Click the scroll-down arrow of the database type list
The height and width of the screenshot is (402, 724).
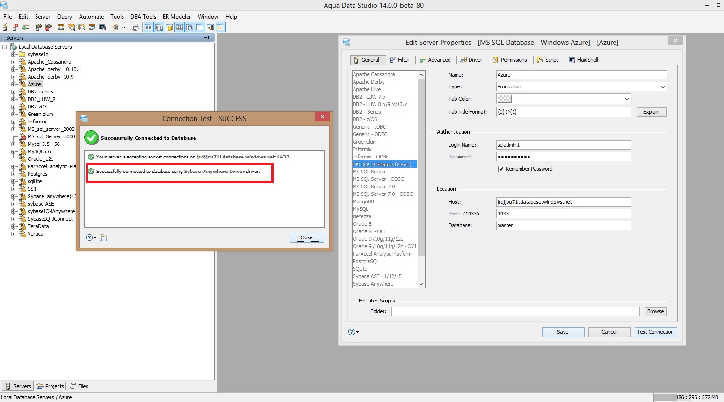421,284
